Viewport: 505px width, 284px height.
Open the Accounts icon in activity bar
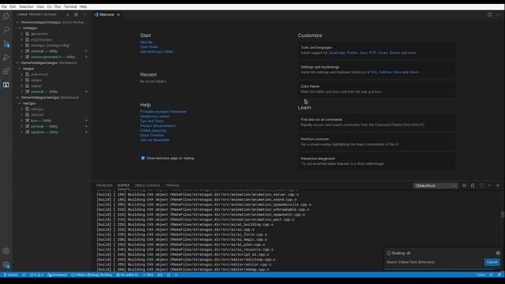[6, 251]
